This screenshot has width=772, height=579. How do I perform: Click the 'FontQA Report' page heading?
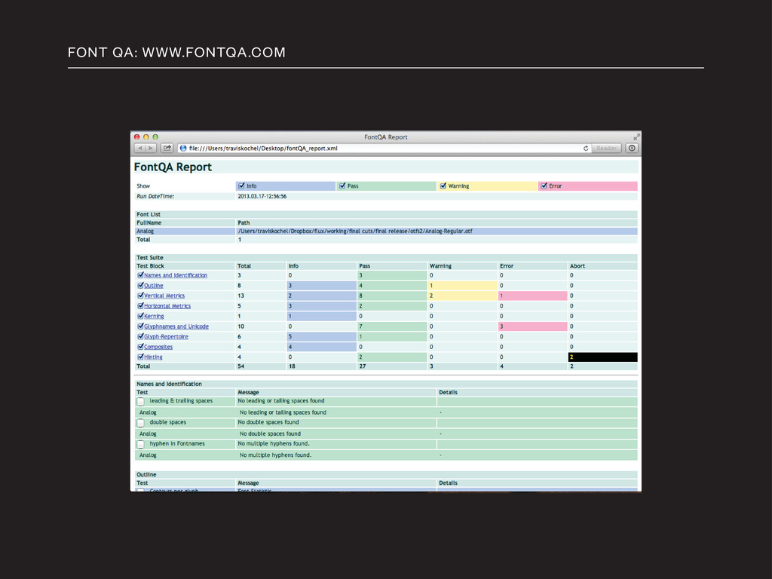coord(173,167)
